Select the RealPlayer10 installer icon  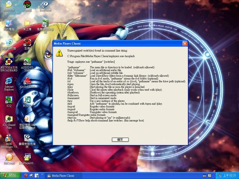click(27, 159)
